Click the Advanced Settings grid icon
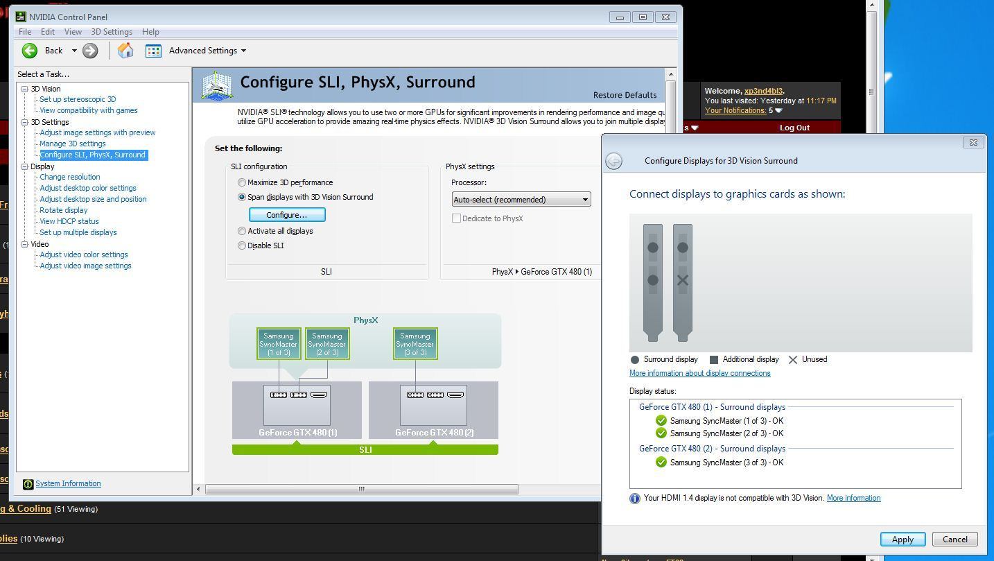The image size is (994, 561). pyautogui.click(x=153, y=51)
